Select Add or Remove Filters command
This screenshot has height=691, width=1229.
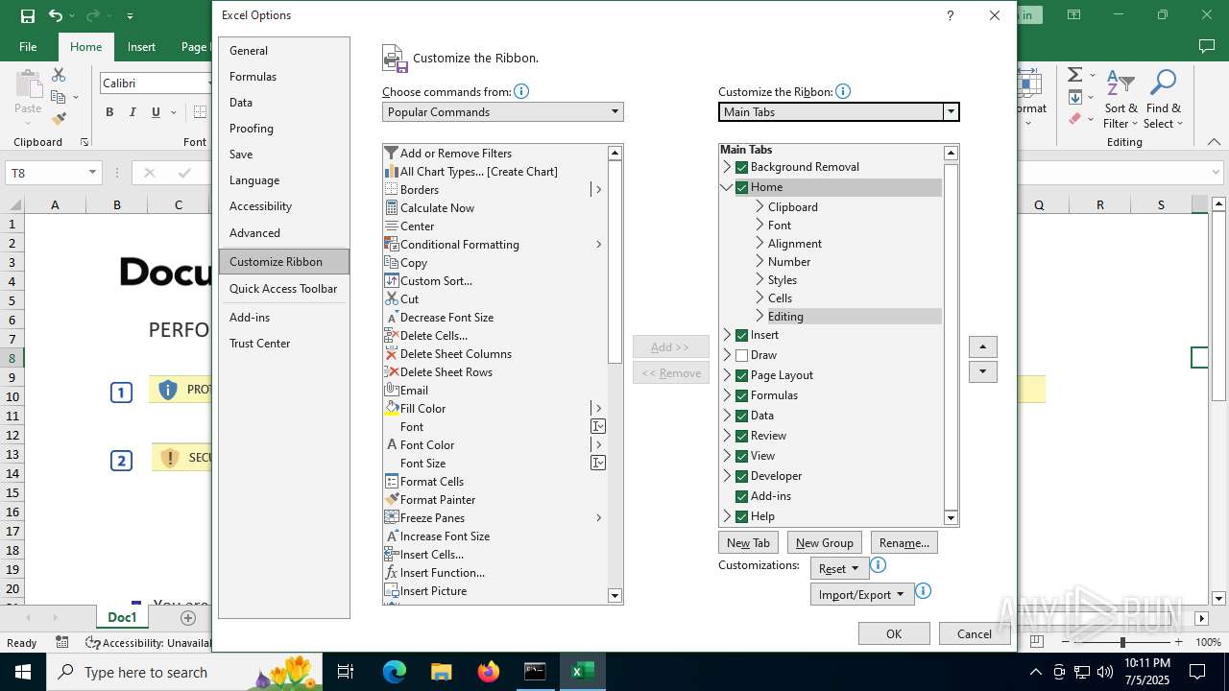[x=494, y=154]
